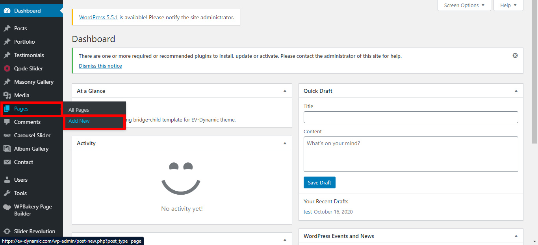Collapse the WordPress Events and News panel
This screenshot has width=538, height=245.
tap(516, 236)
